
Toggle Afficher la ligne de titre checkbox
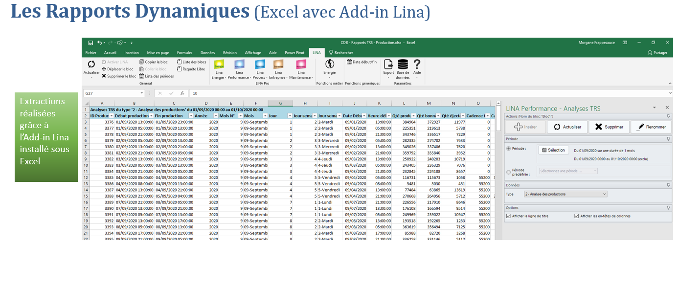(x=509, y=216)
